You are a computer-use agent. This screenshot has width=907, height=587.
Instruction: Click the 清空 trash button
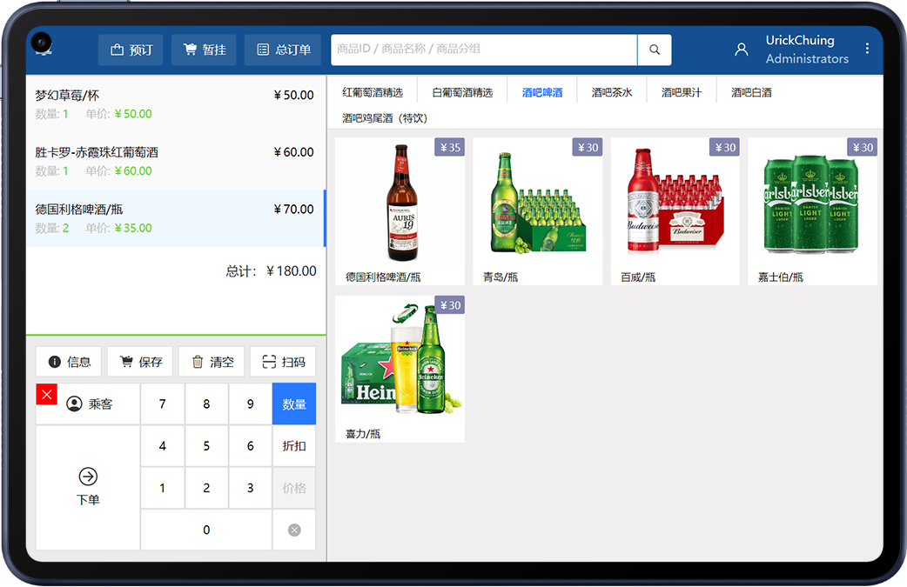tap(212, 362)
